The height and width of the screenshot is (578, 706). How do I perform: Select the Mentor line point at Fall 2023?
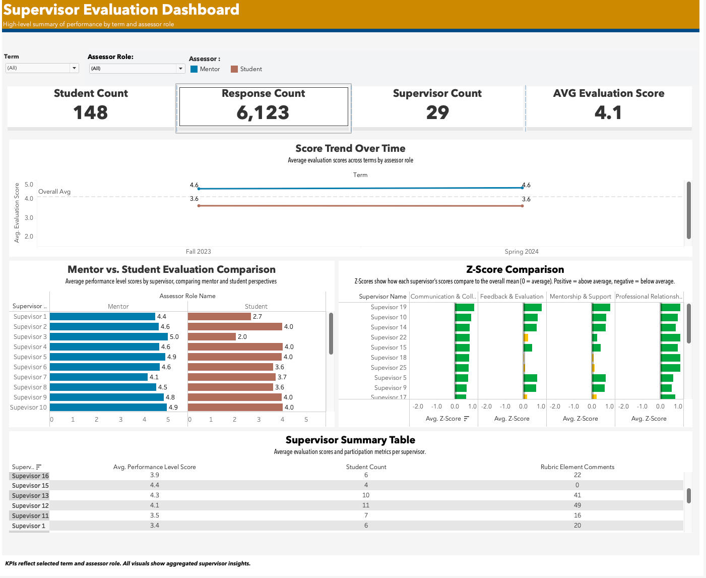click(199, 189)
